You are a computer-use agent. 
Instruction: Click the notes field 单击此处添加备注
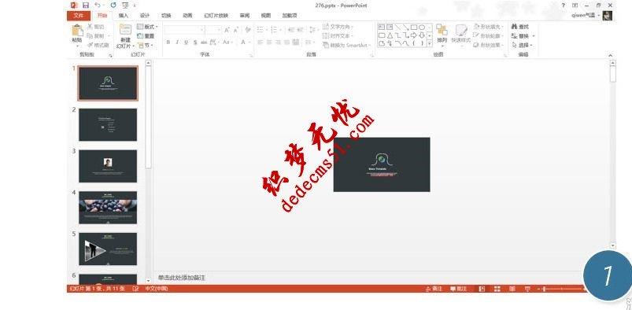click(x=182, y=278)
